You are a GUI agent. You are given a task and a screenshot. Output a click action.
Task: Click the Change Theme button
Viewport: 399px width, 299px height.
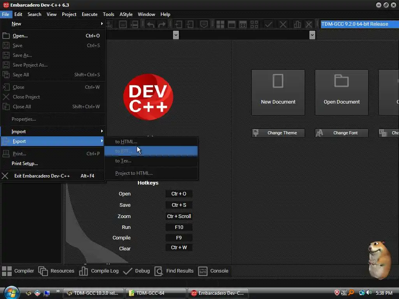(278, 133)
